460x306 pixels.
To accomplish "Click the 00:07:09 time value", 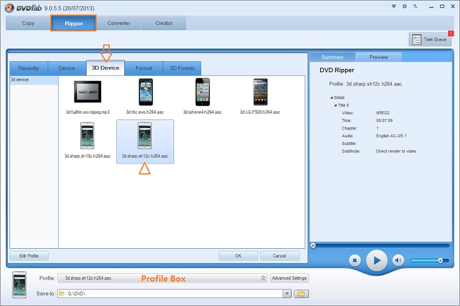I will click(384, 120).
